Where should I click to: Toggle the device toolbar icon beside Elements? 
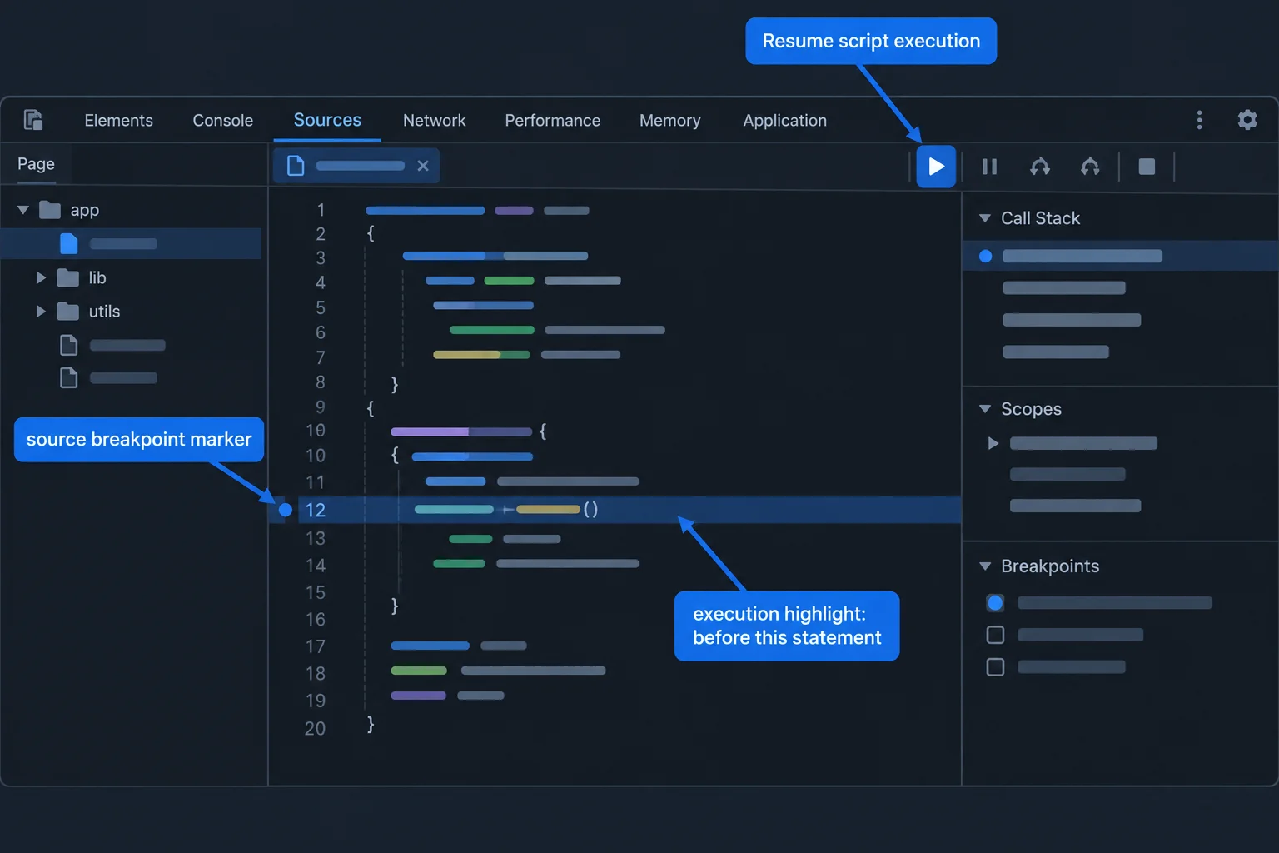coord(33,120)
